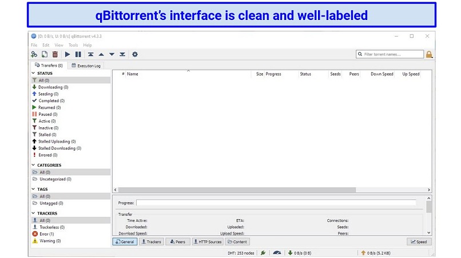Select Warning (0) tracker filter
Screen dimensions: 461x258
(71, 241)
